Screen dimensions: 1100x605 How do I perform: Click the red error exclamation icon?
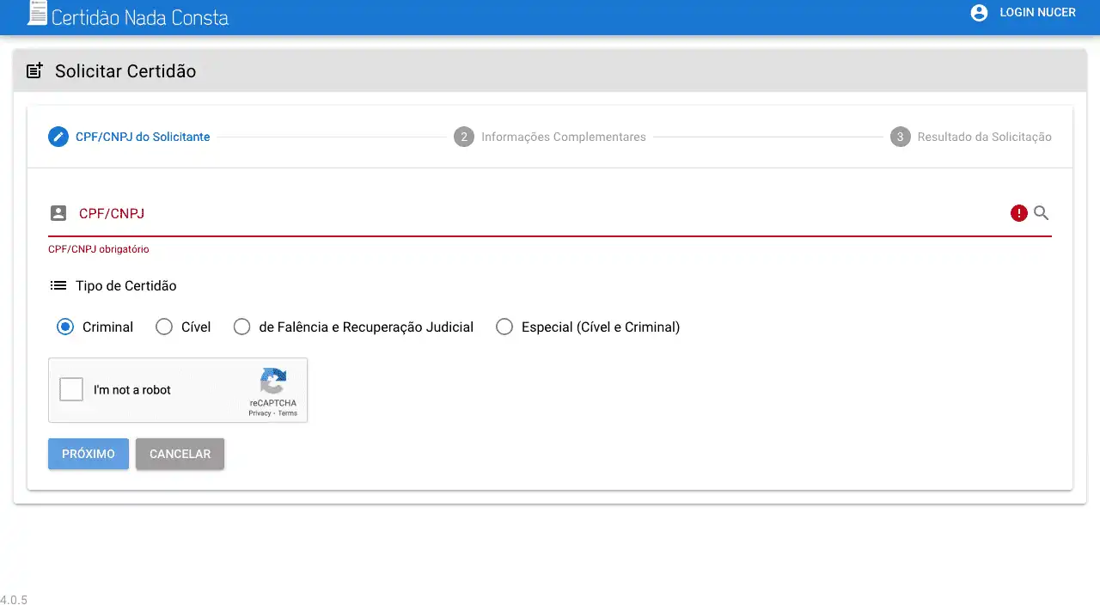coord(1018,213)
